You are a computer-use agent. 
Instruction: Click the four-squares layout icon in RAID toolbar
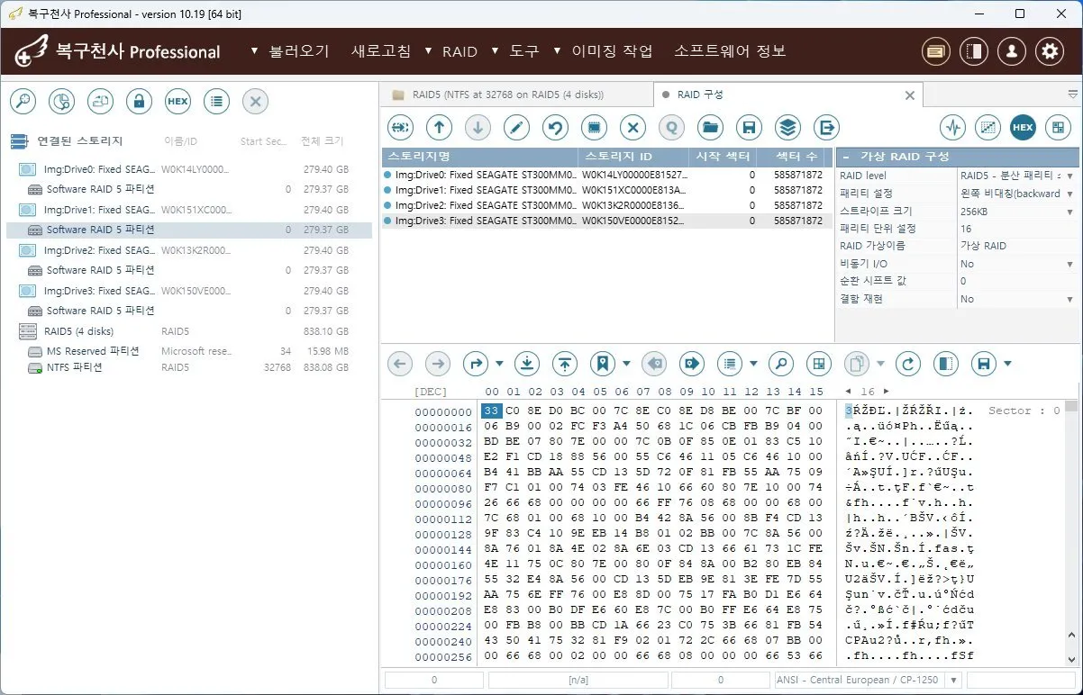1057,128
